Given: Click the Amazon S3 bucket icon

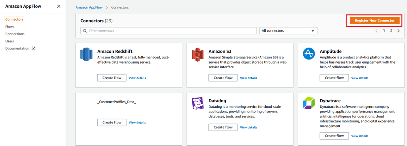Looking at the screenshot, I should [x=197, y=54].
